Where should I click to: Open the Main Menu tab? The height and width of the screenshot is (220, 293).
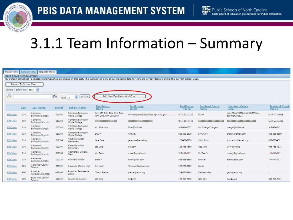tap(11, 72)
